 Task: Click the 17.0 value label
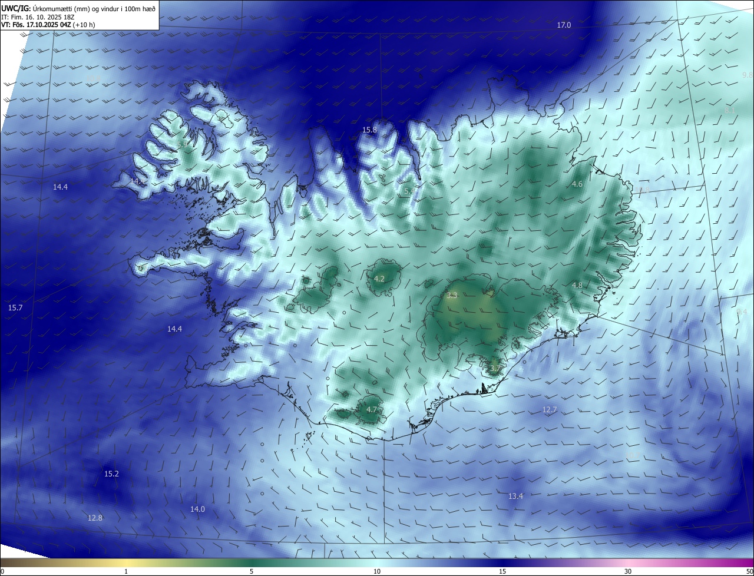click(564, 25)
